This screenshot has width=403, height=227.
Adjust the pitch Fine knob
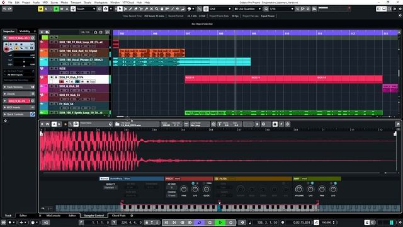[184, 190]
